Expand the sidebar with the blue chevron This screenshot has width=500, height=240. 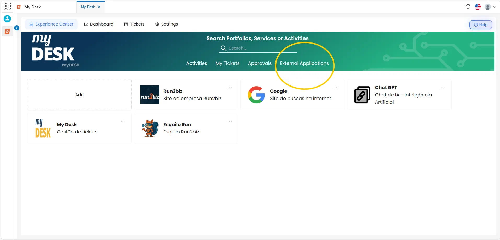point(17,28)
